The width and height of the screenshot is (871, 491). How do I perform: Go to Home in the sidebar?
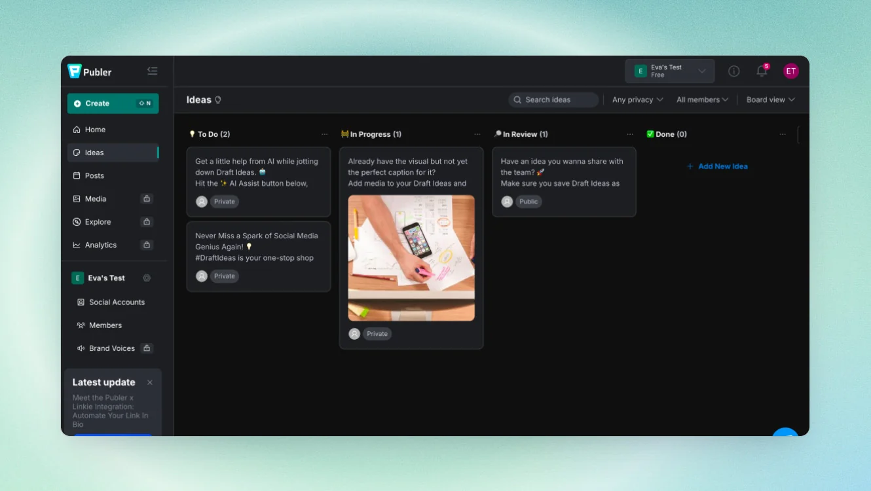(x=113, y=130)
